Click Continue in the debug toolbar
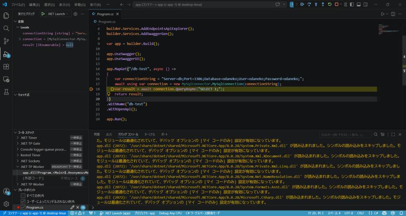The height and width of the screenshot is (216, 406). pos(302,4)
